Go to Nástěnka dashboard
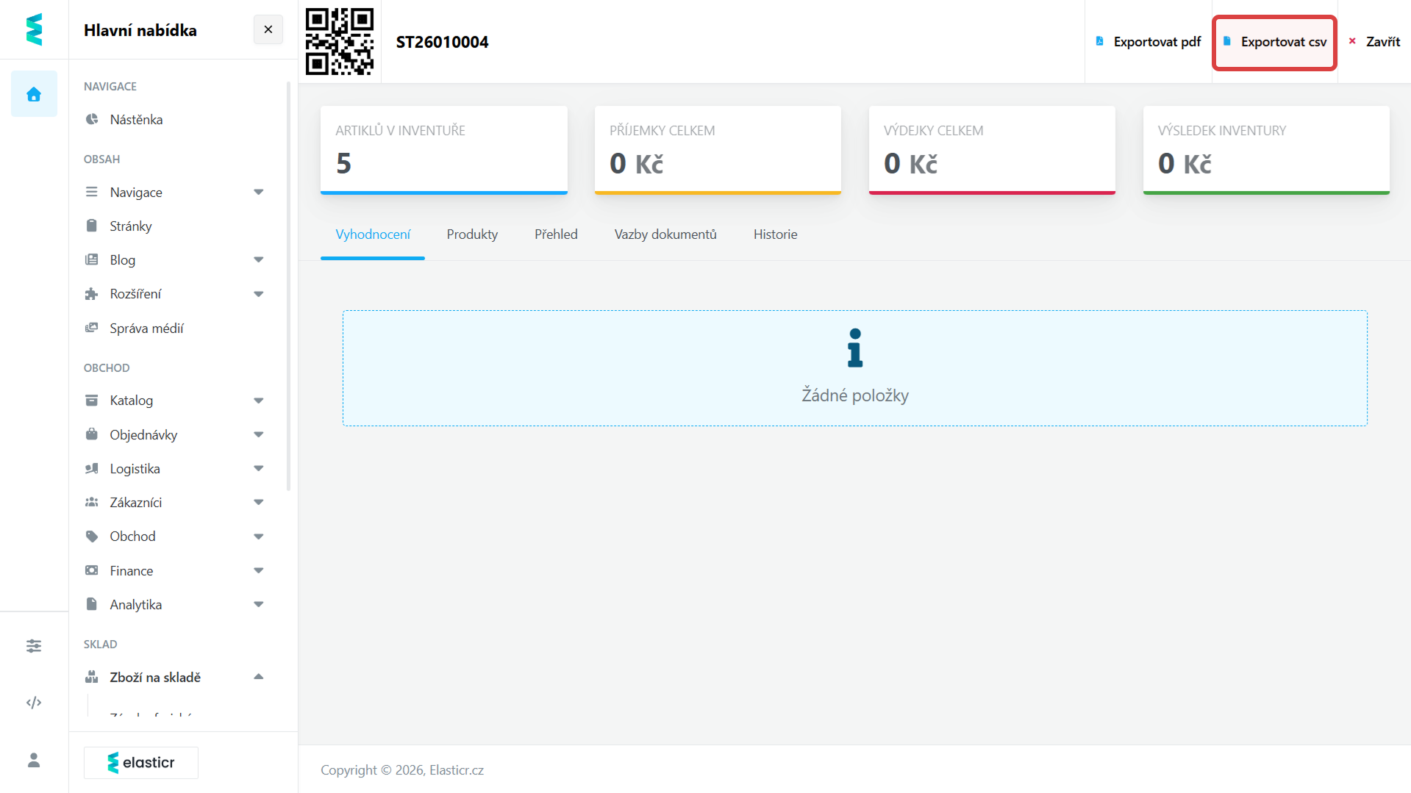 [136, 120]
